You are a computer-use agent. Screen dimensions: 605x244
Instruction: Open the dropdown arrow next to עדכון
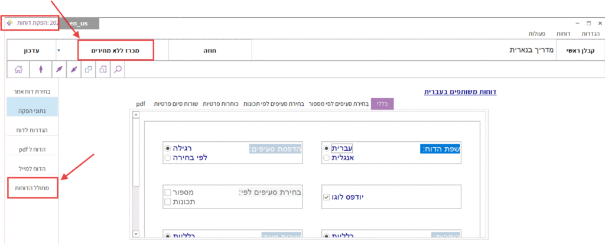coord(58,50)
